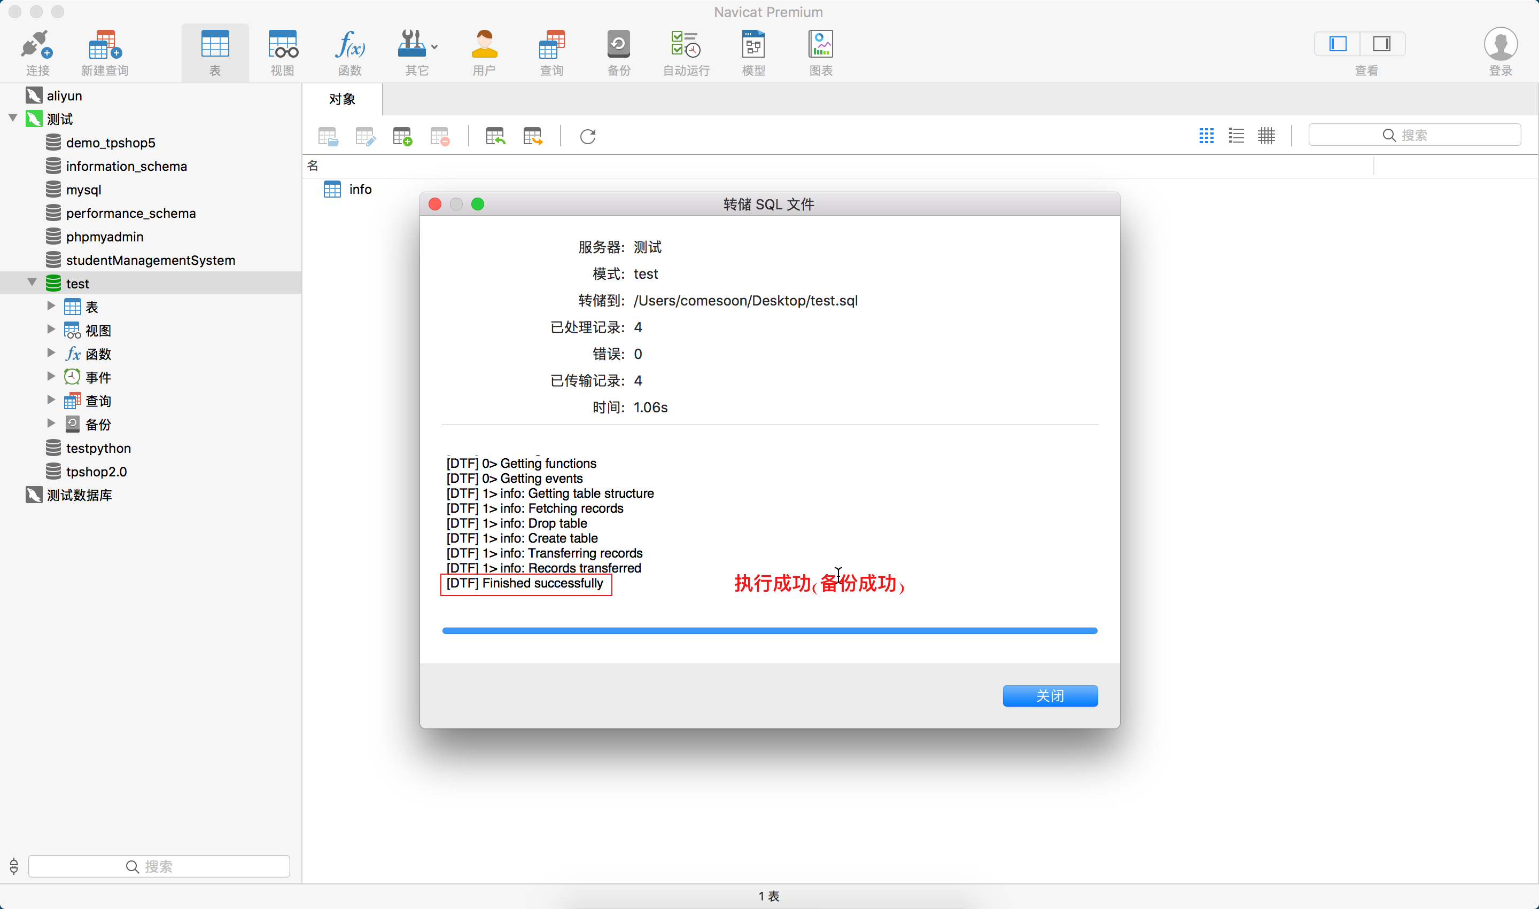Expand the 视图 node under test

[x=51, y=330]
